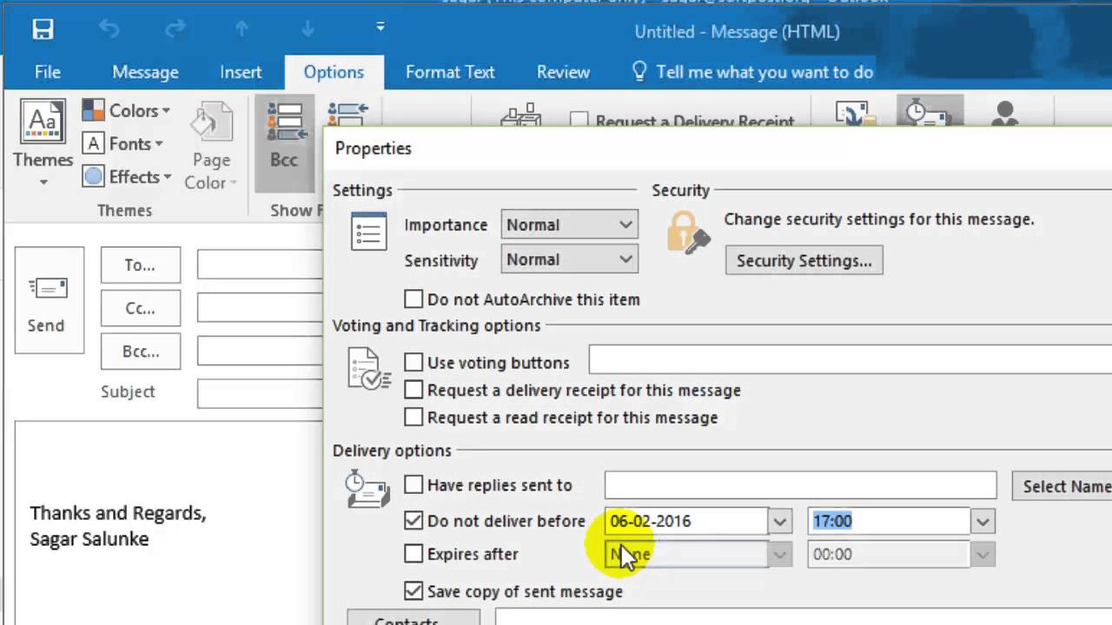Open the Customize Quick Access Toolbar arrow

(x=380, y=28)
